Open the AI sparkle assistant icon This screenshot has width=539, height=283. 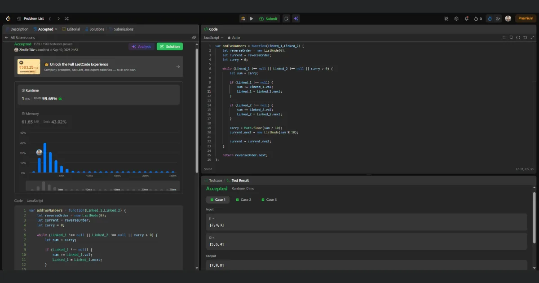[x=296, y=18]
